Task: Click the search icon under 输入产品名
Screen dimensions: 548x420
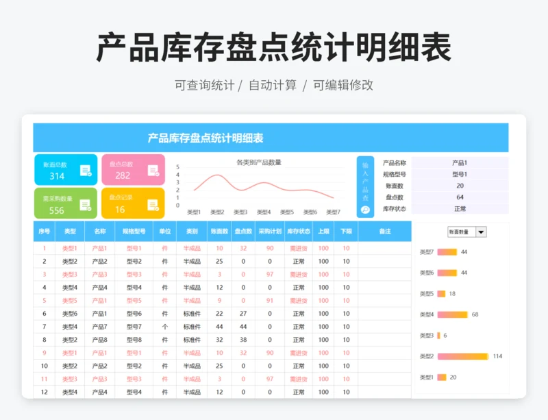Action: pyautogui.click(x=365, y=210)
